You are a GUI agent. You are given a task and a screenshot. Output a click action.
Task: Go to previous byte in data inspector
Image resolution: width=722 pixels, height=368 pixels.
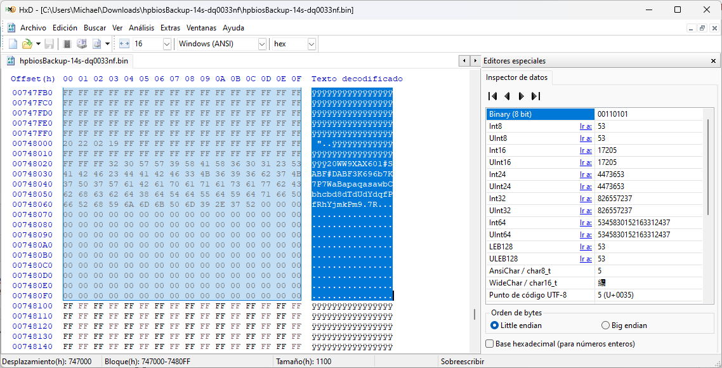click(x=507, y=96)
